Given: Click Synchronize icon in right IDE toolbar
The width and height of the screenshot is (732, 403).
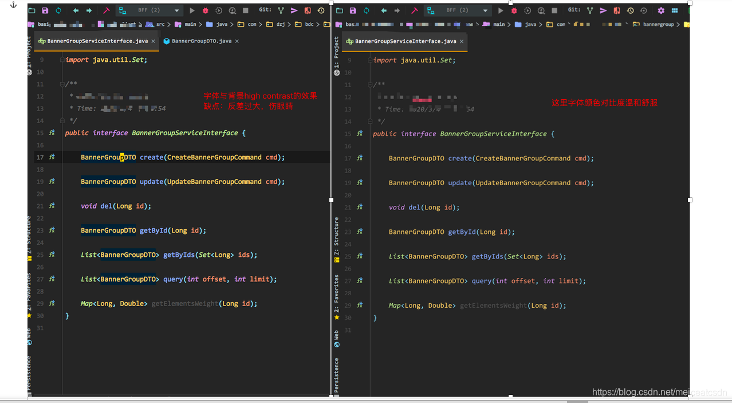Looking at the screenshot, I should click(367, 10).
